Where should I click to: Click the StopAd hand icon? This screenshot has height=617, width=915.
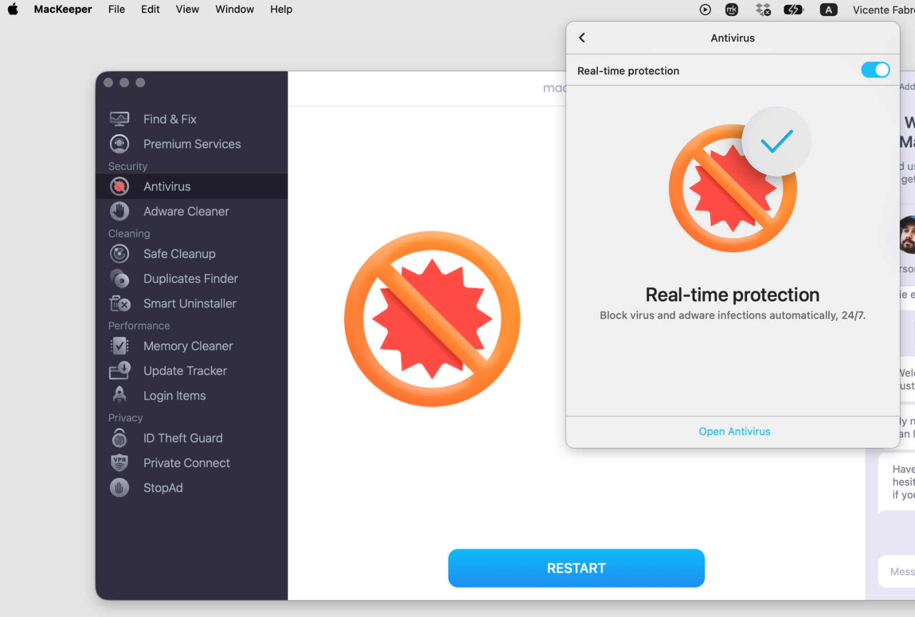tap(119, 488)
